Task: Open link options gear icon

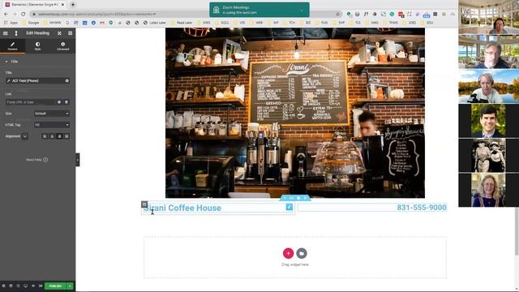Action: point(59,102)
